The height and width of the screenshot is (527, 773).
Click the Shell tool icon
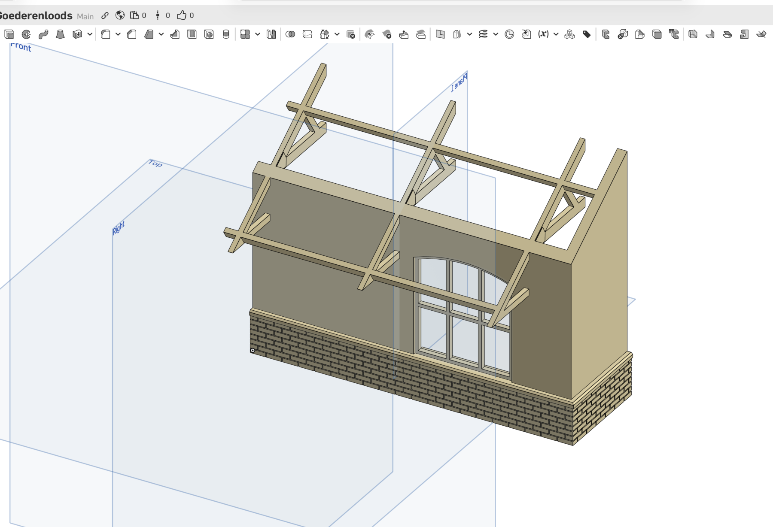[x=192, y=34]
